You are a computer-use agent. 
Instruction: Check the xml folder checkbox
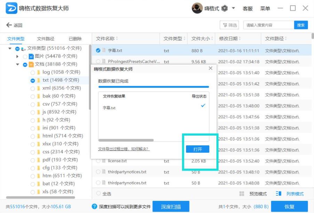coord(33,88)
